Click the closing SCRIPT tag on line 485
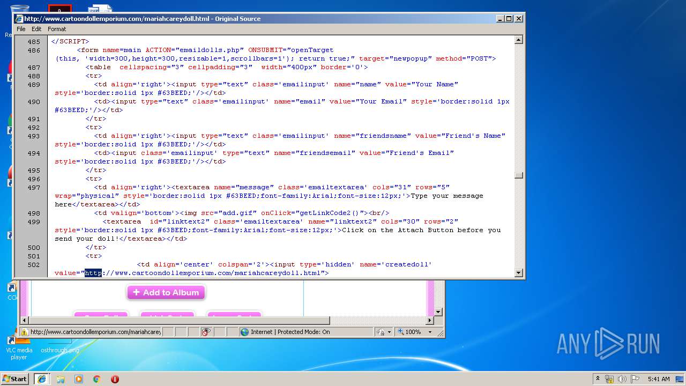This screenshot has height=386, width=686. (x=70, y=42)
